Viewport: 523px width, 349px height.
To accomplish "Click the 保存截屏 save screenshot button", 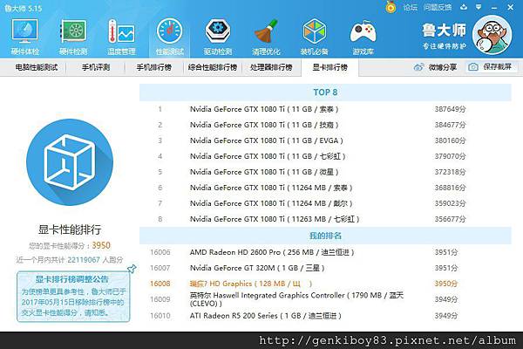I will tap(492, 67).
